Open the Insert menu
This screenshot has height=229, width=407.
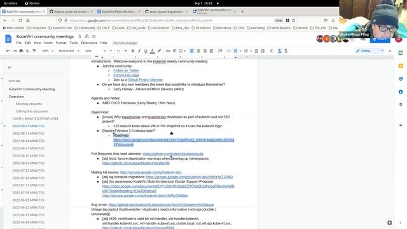click(x=48, y=43)
